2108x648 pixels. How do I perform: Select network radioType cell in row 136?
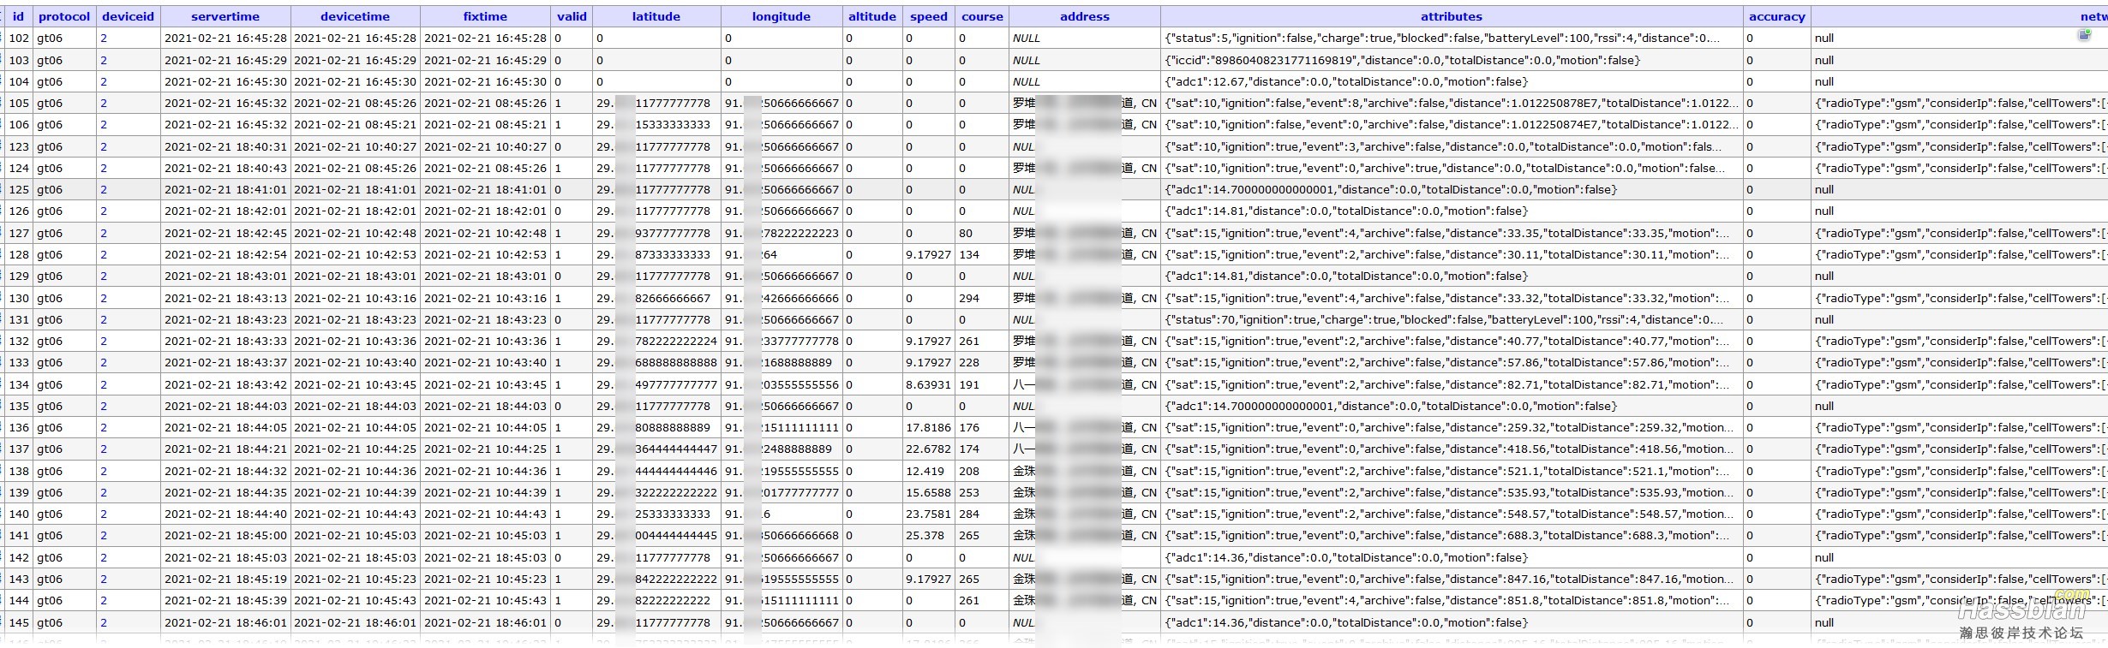point(1960,428)
